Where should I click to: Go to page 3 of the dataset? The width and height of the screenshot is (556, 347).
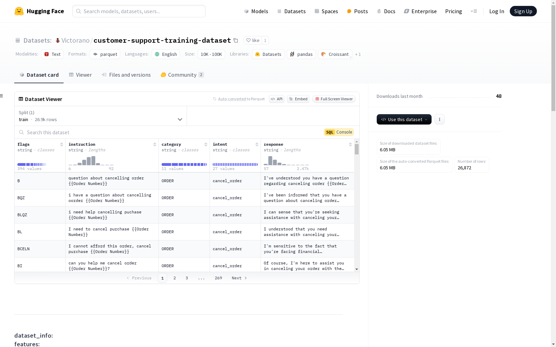click(187, 278)
